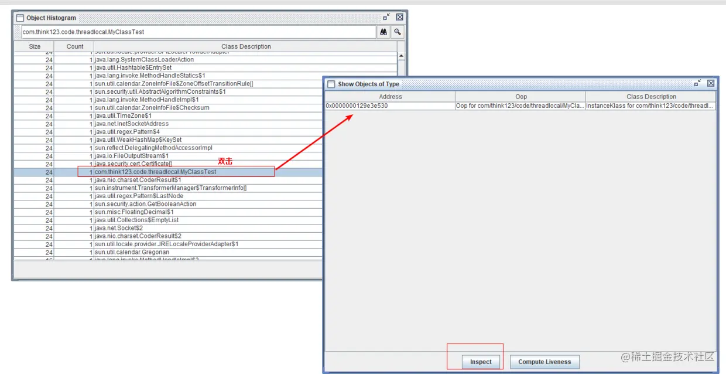This screenshot has width=726, height=374.
Task: Click Show Objects of Type title bar
Action: [520, 84]
